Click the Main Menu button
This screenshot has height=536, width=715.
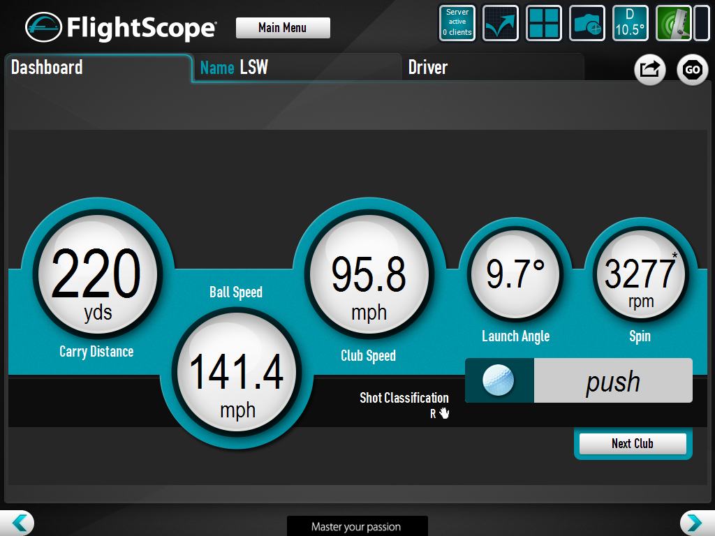(x=283, y=28)
